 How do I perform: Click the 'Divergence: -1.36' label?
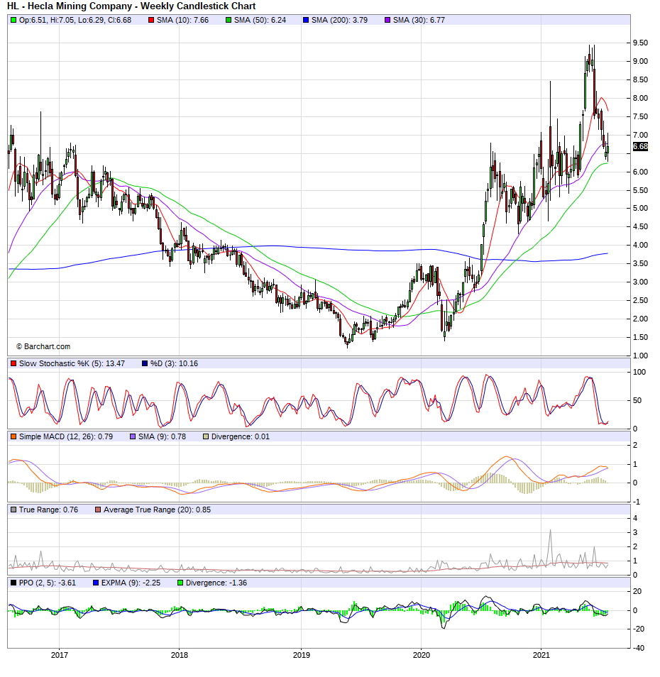(x=216, y=583)
